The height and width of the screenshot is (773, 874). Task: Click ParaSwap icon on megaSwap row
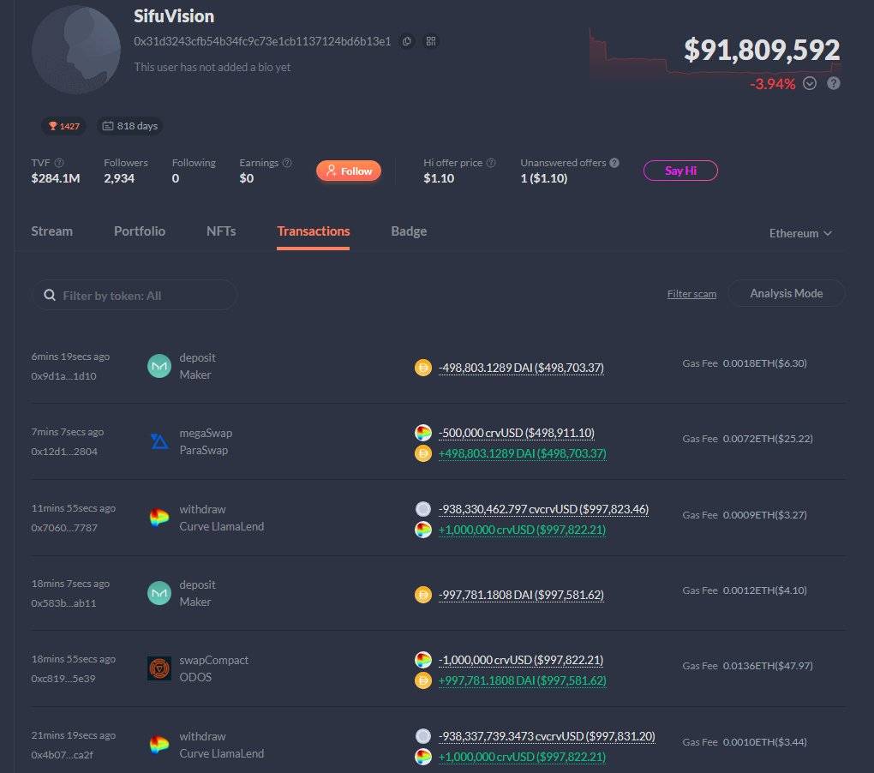coord(159,441)
